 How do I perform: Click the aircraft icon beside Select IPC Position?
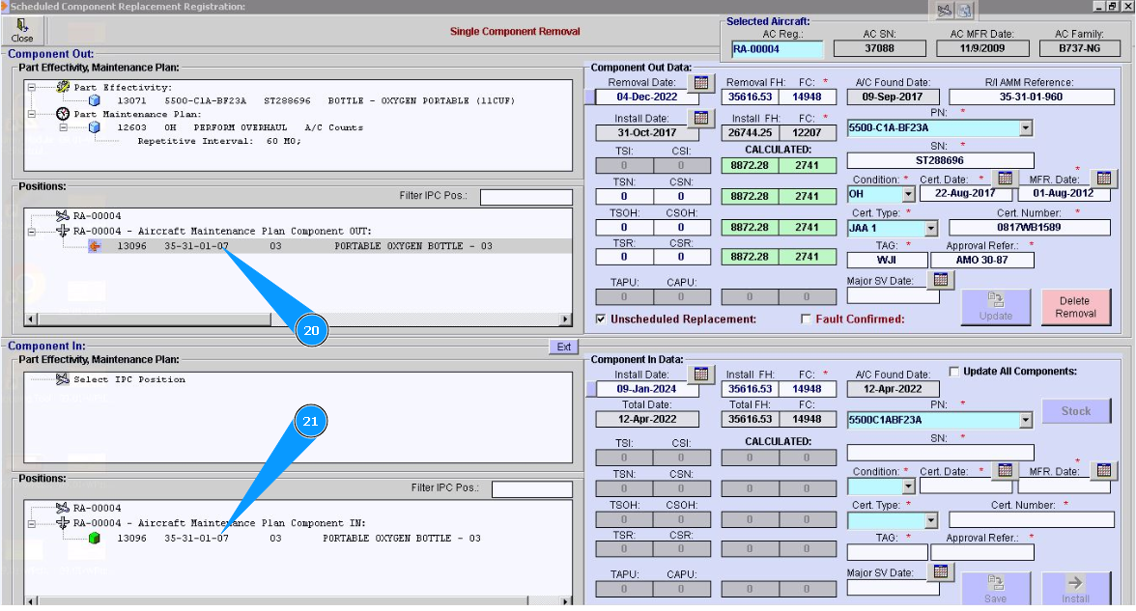point(62,379)
